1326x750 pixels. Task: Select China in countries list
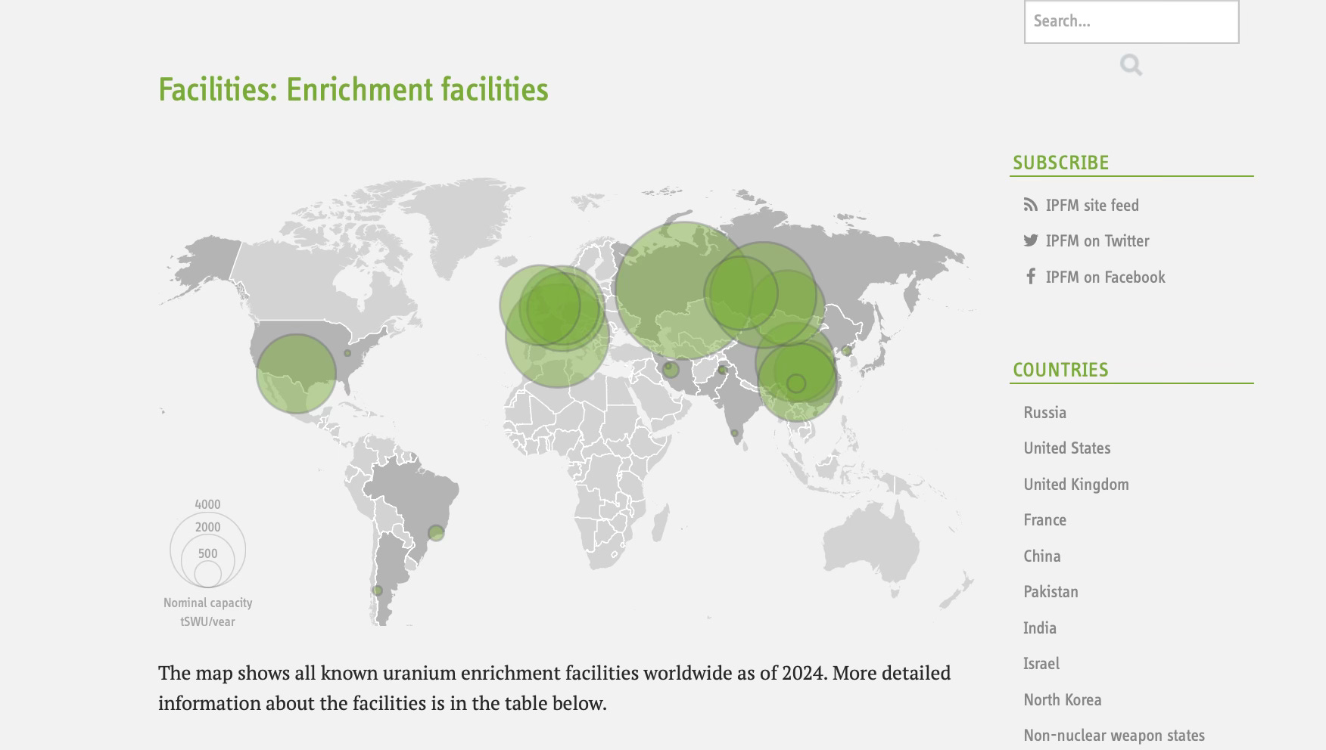1041,556
